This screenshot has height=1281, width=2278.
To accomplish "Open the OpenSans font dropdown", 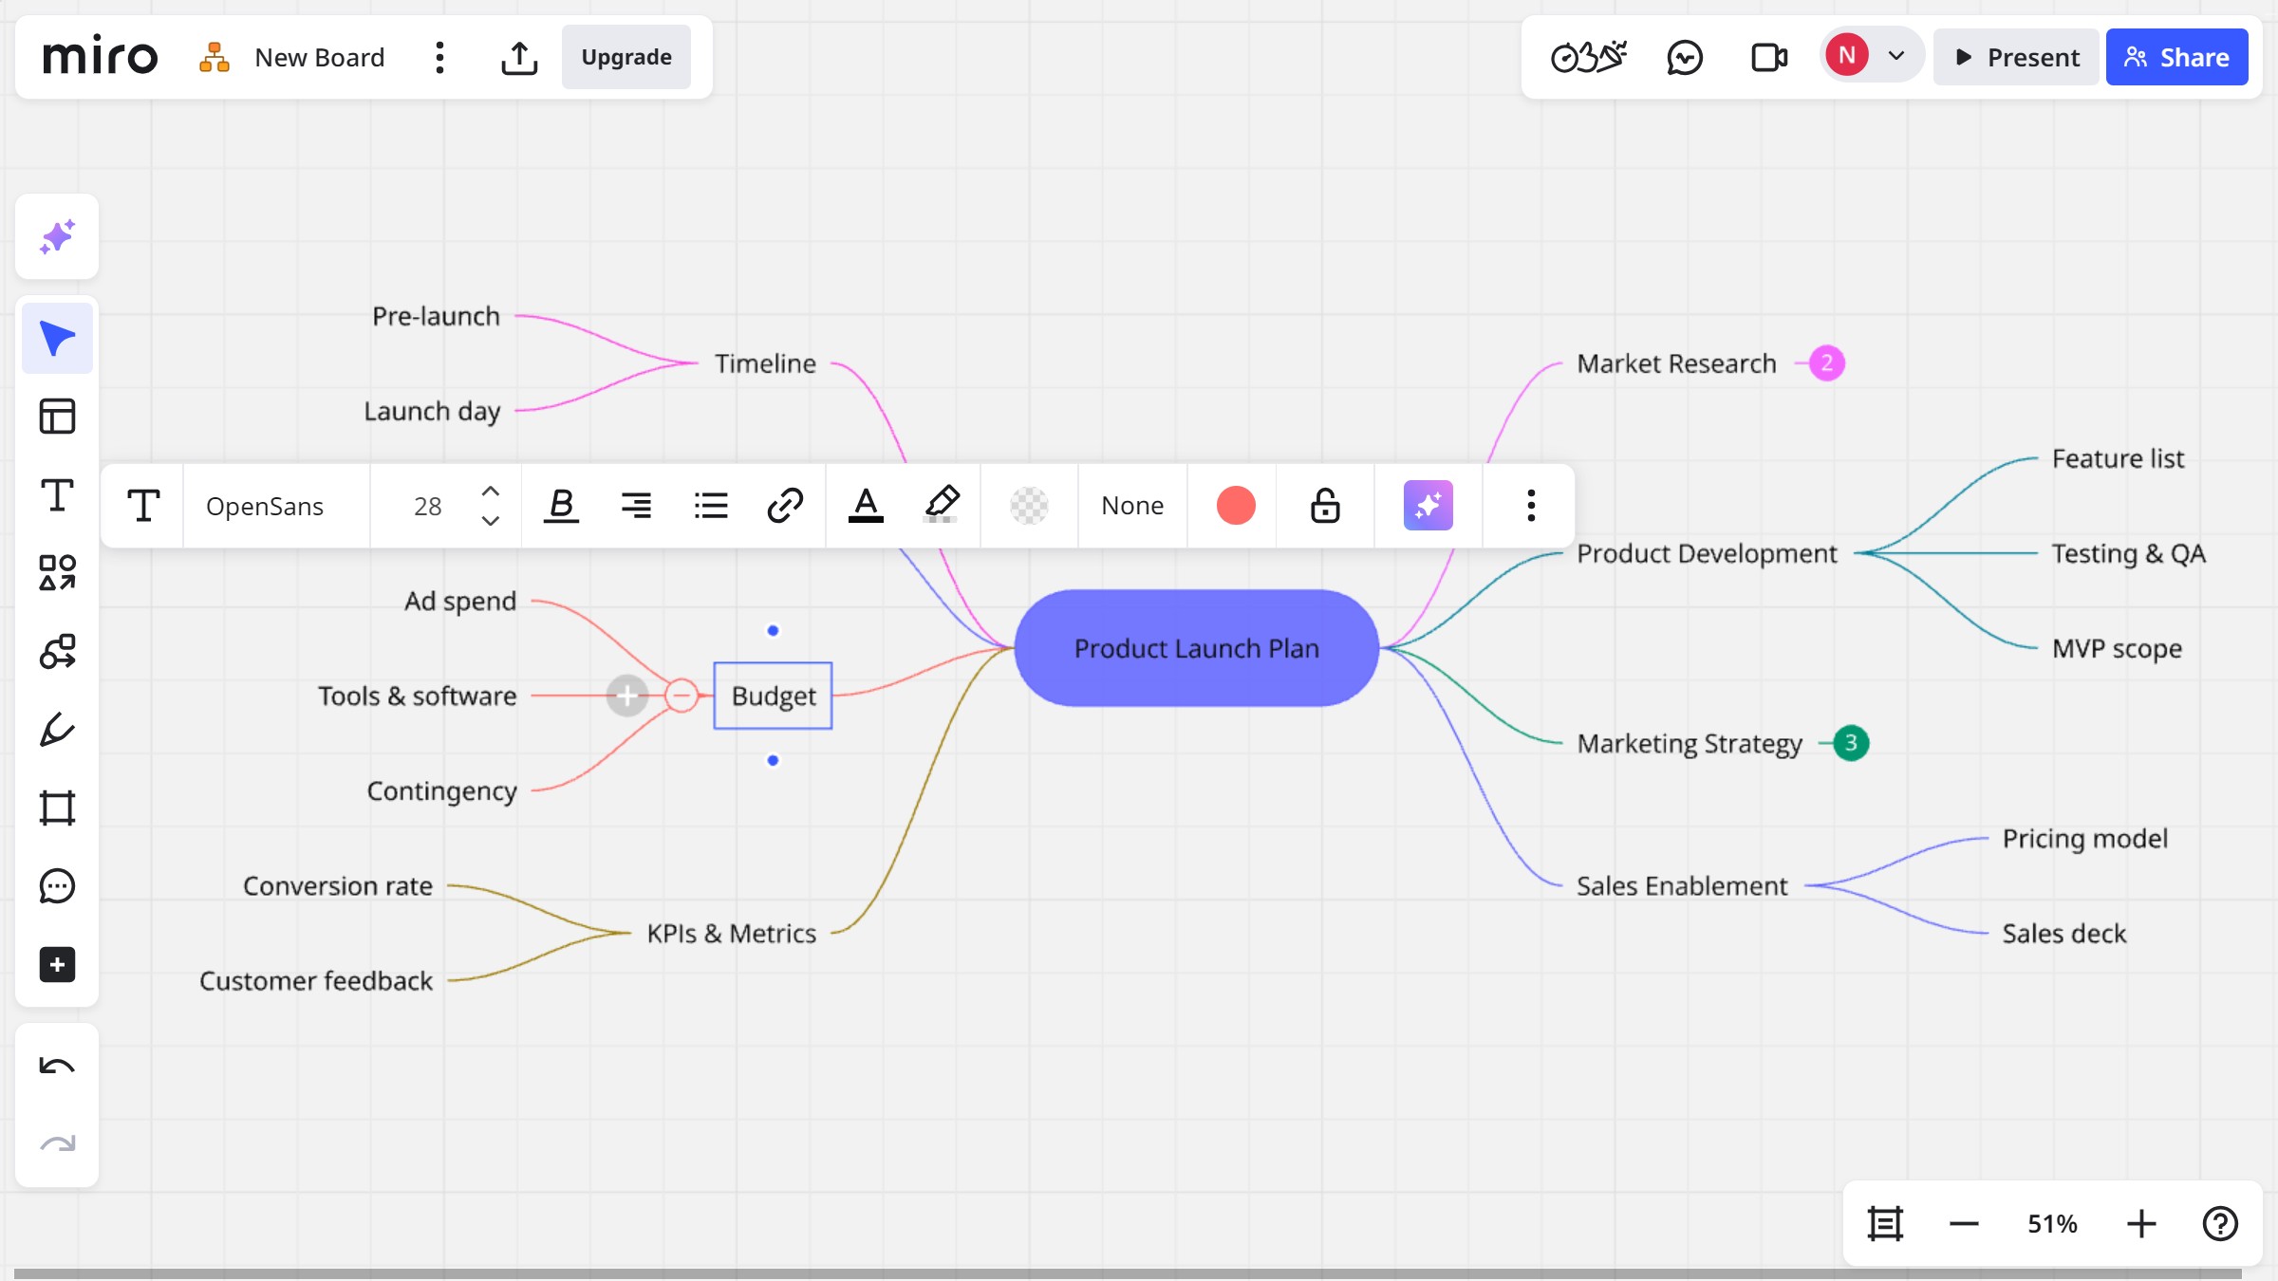I will 265,507.
